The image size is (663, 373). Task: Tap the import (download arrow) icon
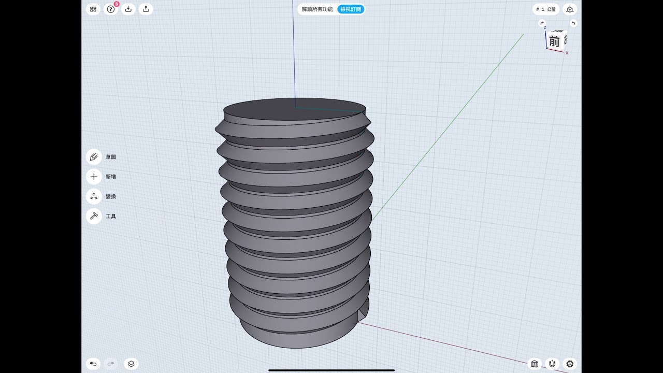pyautogui.click(x=128, y=9)
